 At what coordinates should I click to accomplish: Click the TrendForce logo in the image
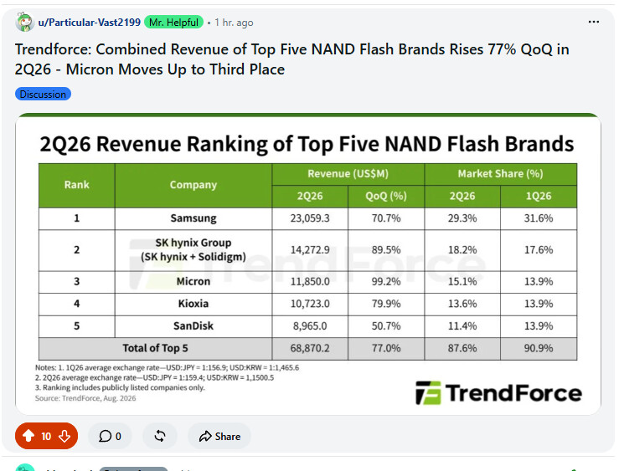(498, 393)
